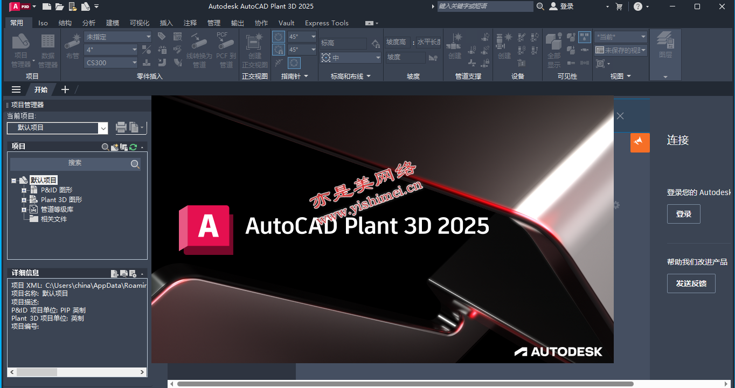
Task: Click the help question mark icon
Action: tap(638, 6)
